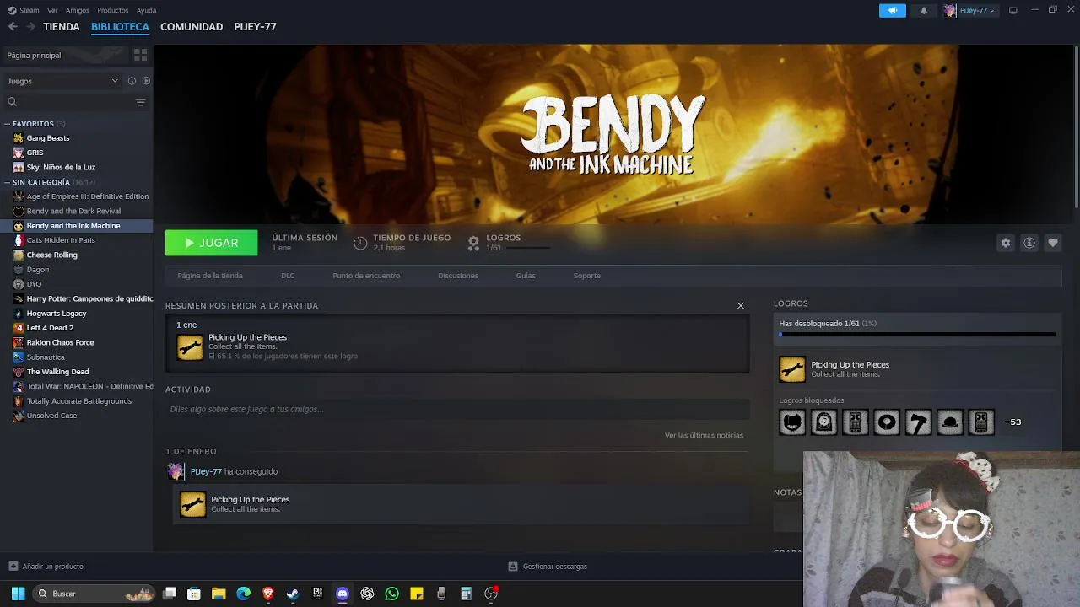Click the bowler hat locked achievement icon
This screenshot has width=1080, height=607.
pos(949,422)
